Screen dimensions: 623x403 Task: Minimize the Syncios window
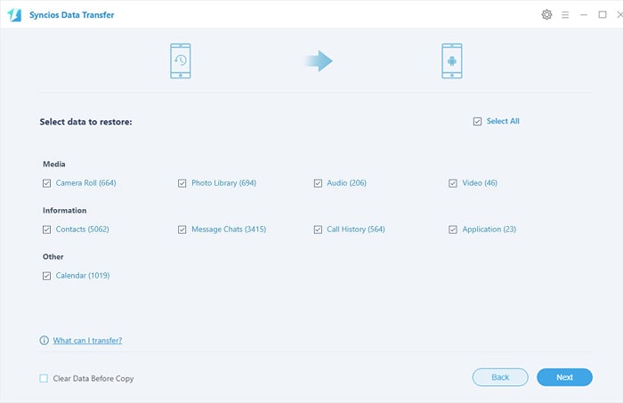pos(584,15)
